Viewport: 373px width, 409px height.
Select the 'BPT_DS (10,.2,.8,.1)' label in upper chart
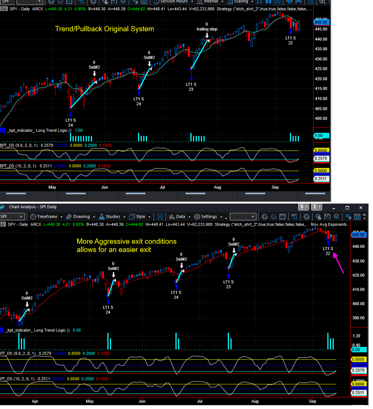click(x=18, y=166)
